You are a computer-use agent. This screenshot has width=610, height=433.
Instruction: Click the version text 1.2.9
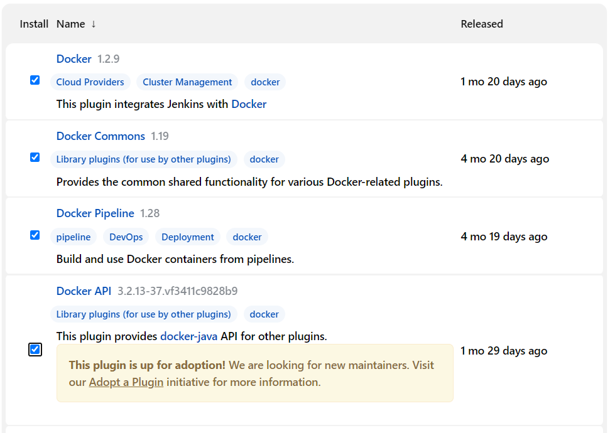click(108, 59)
